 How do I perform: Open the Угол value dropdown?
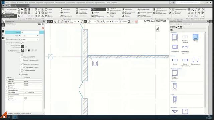tap(38, 36)
